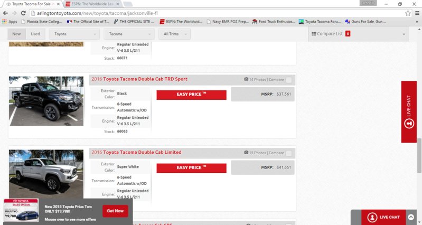Expand the Compare List panel

pos(358,34)
